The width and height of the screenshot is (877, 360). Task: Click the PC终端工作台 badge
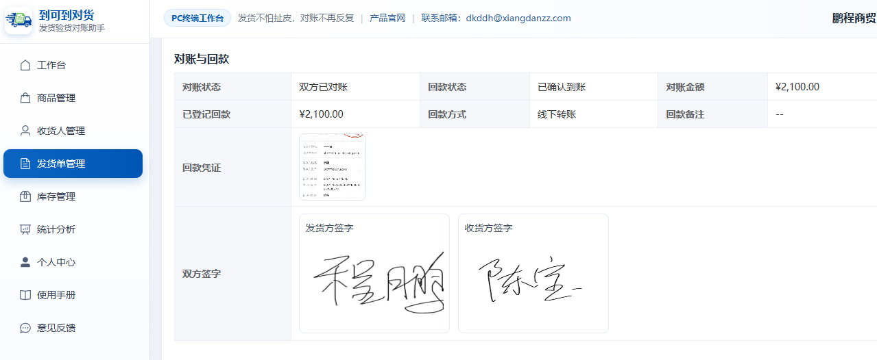coord(197,18)
